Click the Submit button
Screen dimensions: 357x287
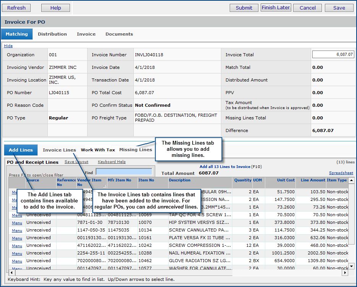244,8
